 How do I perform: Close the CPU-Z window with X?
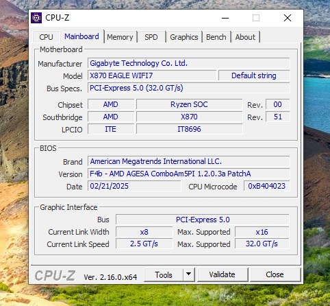point(288,18)
